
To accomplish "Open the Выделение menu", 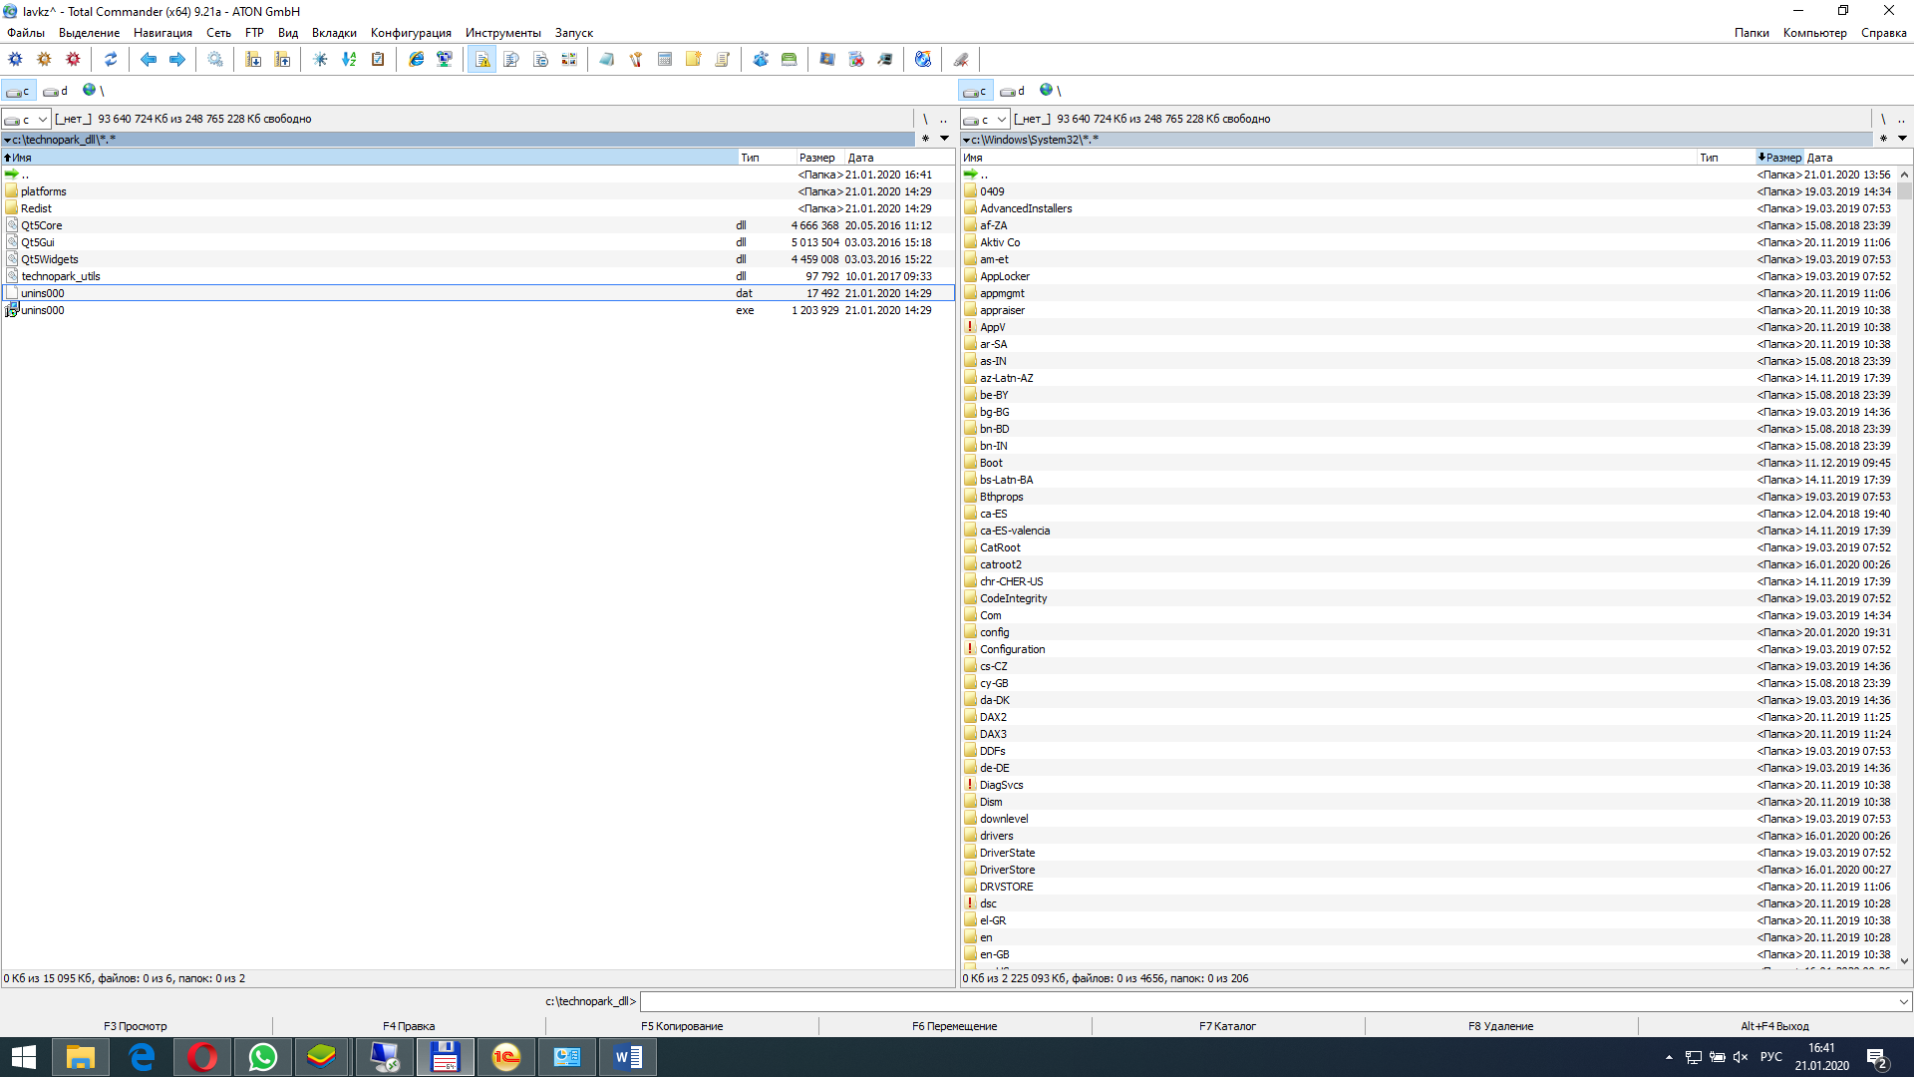I will [89, 33].
